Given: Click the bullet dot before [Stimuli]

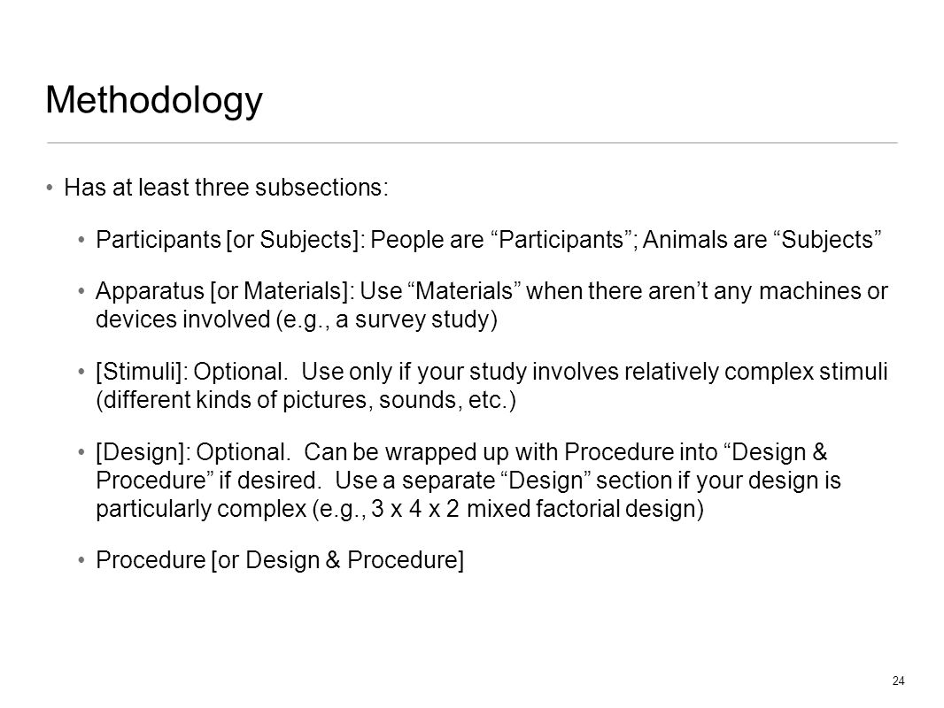Looking at the screenshot, I should pyautogui.click(x=81, y=373).
